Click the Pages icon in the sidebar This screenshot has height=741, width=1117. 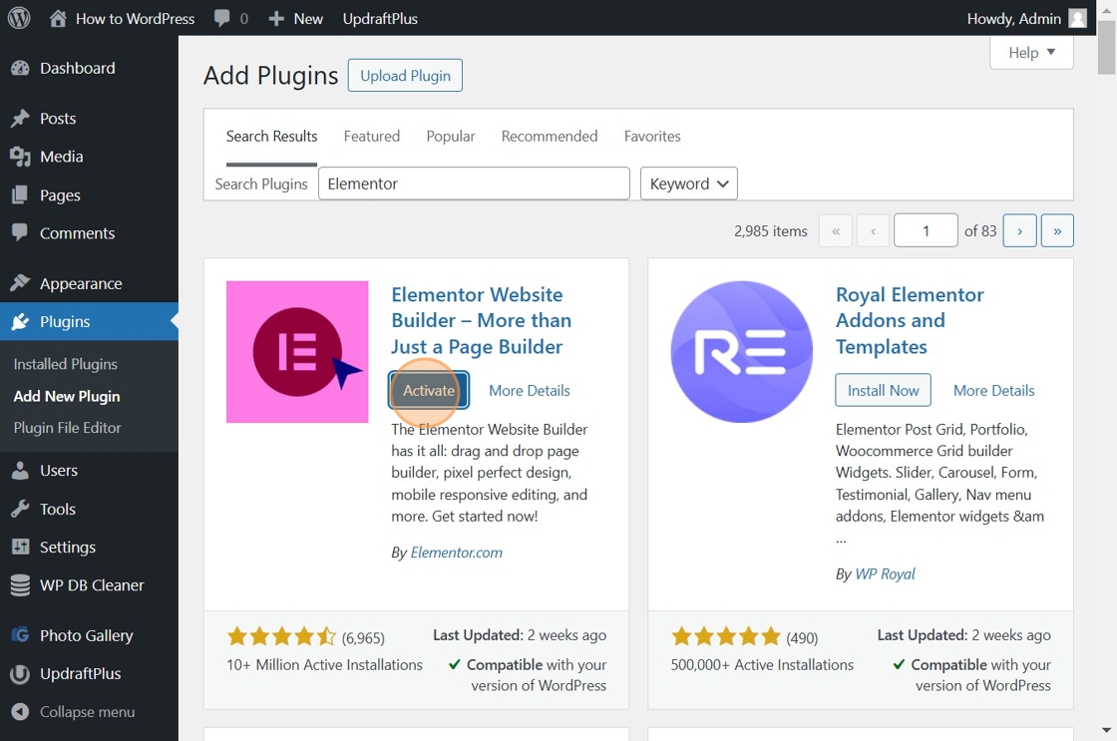[20, 194]
